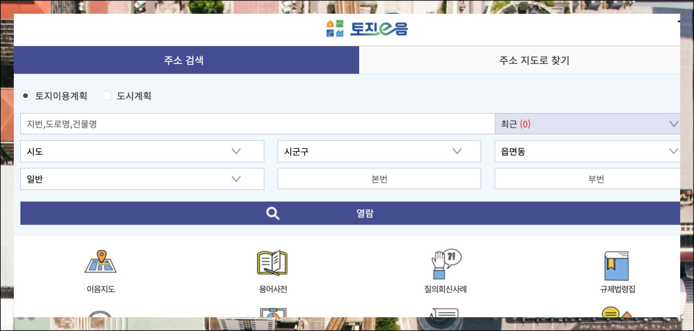Click the 토지e음 logo
The height and width of the screenshot is (331, 694).
pyautogui.click(x=367, y=28)
